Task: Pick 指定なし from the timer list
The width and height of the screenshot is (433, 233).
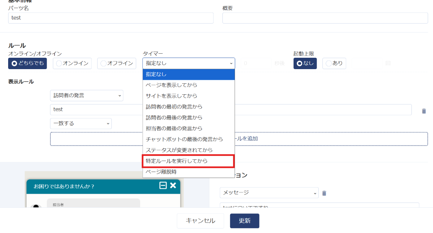Action: point(189,74)
